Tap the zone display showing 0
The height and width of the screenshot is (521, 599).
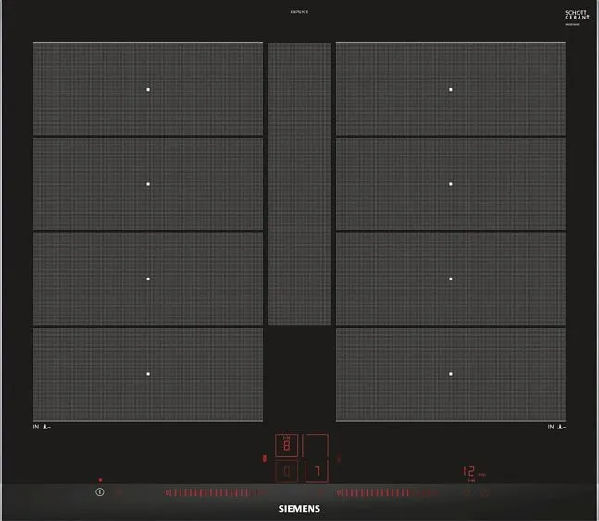click(x=286, y=473)
